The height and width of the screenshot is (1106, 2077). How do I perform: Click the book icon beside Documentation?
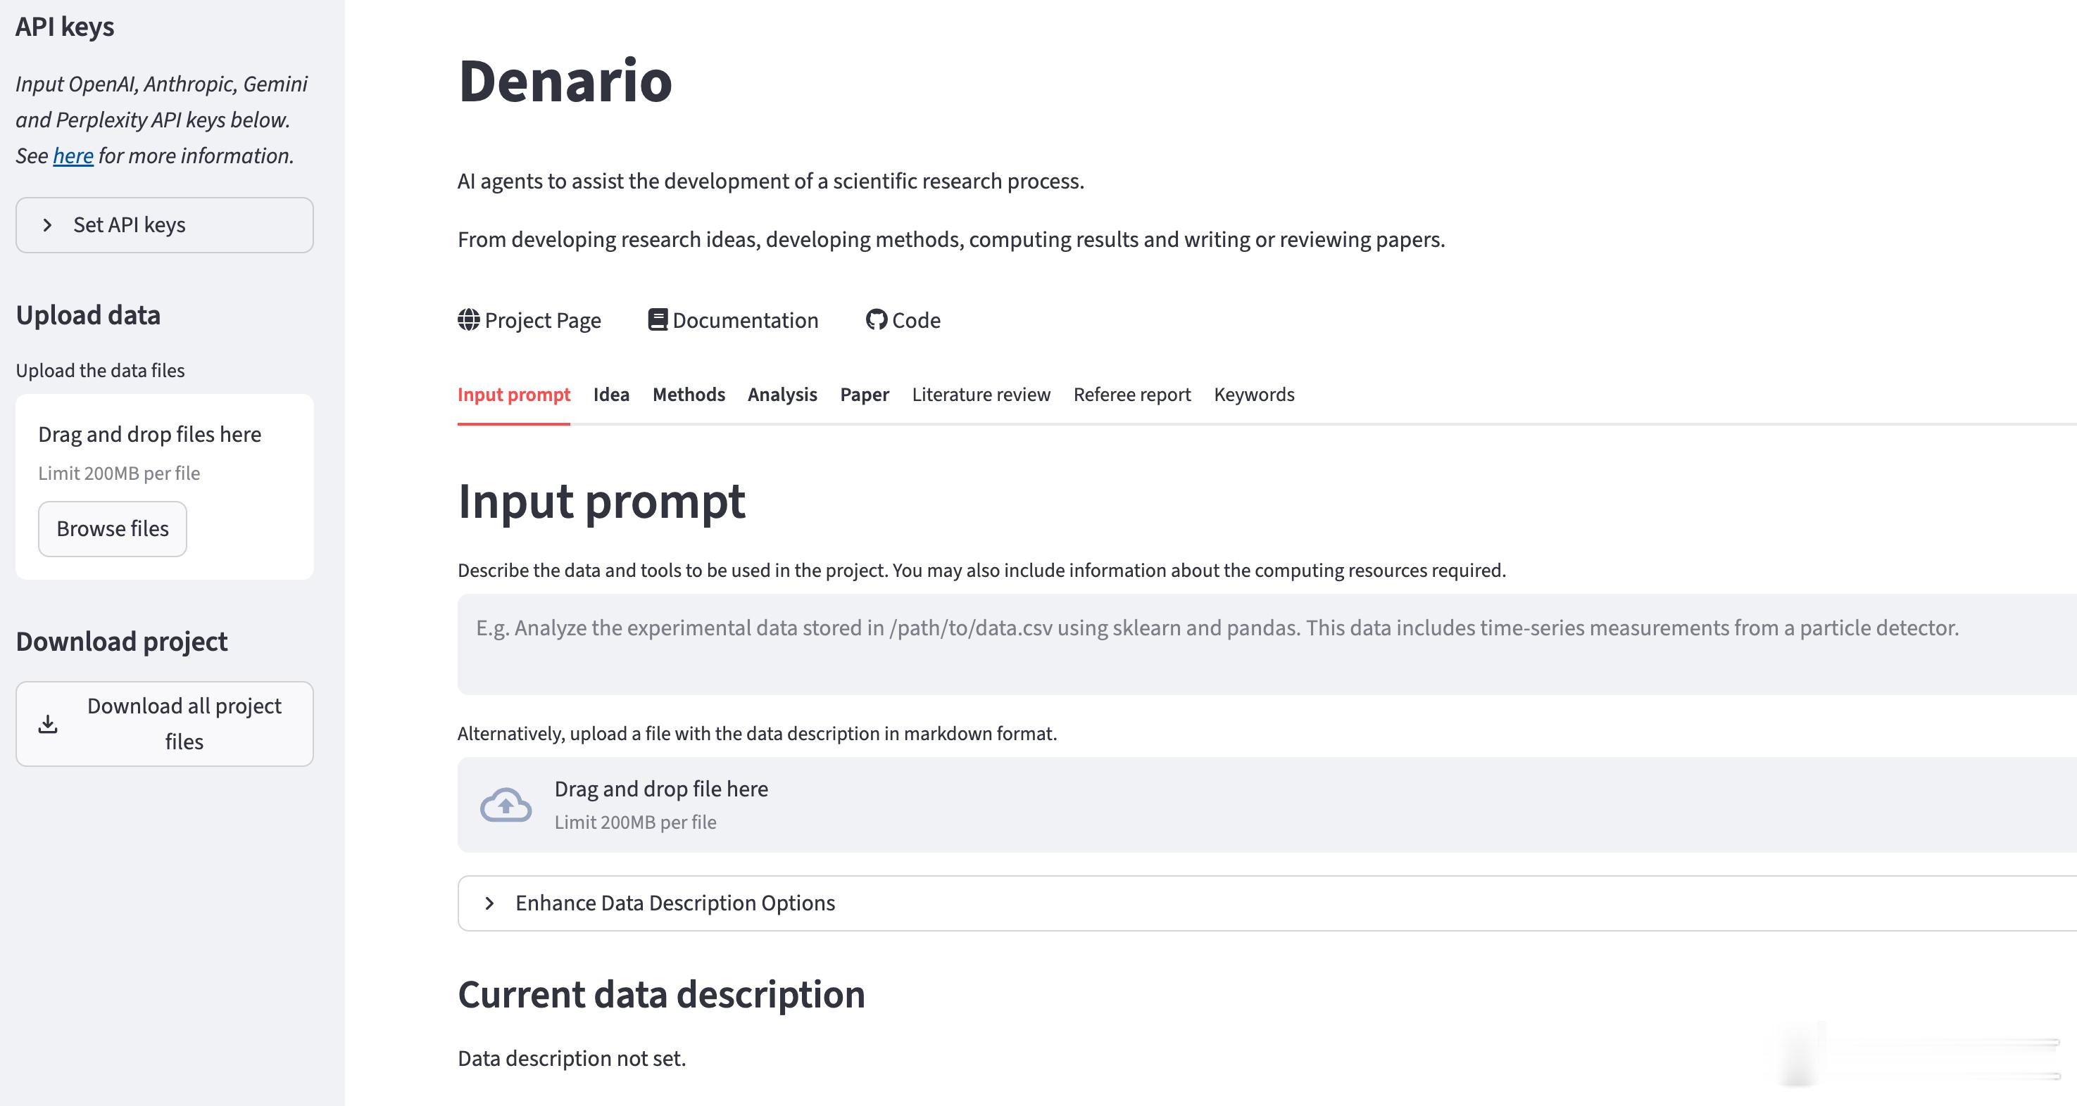tap(658, 320)
